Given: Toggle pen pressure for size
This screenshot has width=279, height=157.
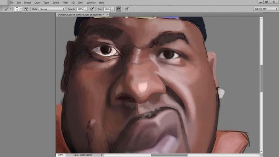Looking at the screenshot, I should pyautogui.click(x=126, y=9).
